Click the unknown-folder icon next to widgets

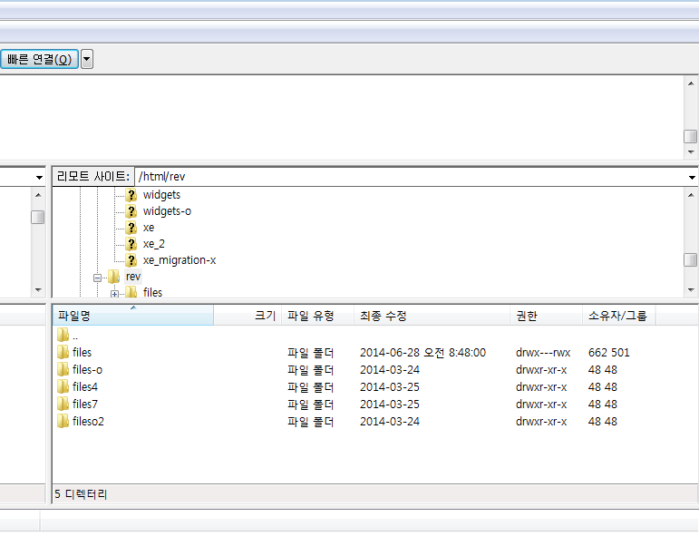pos(131,195)
